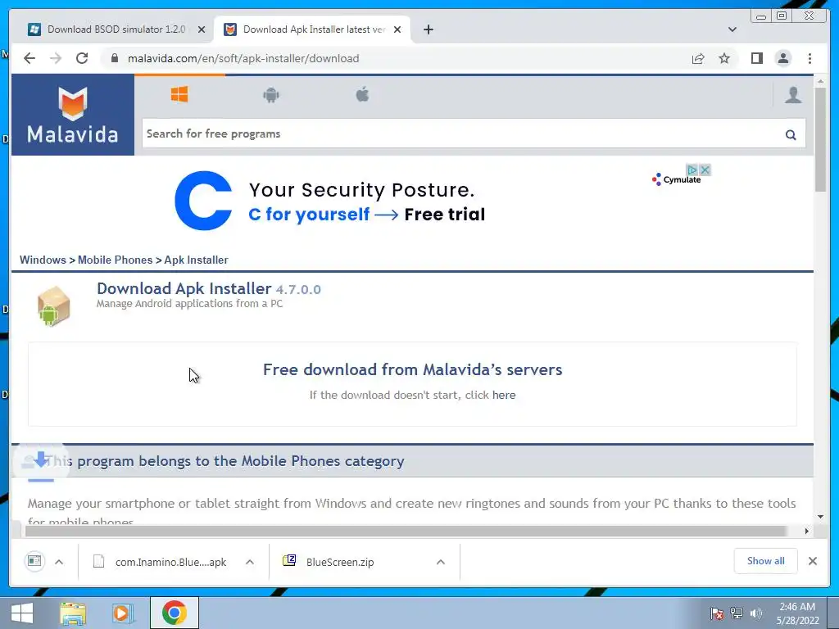Open Mobile Phones breadcrumb link
The height and width of the screenshot is (629, 839).
[115, 260]
